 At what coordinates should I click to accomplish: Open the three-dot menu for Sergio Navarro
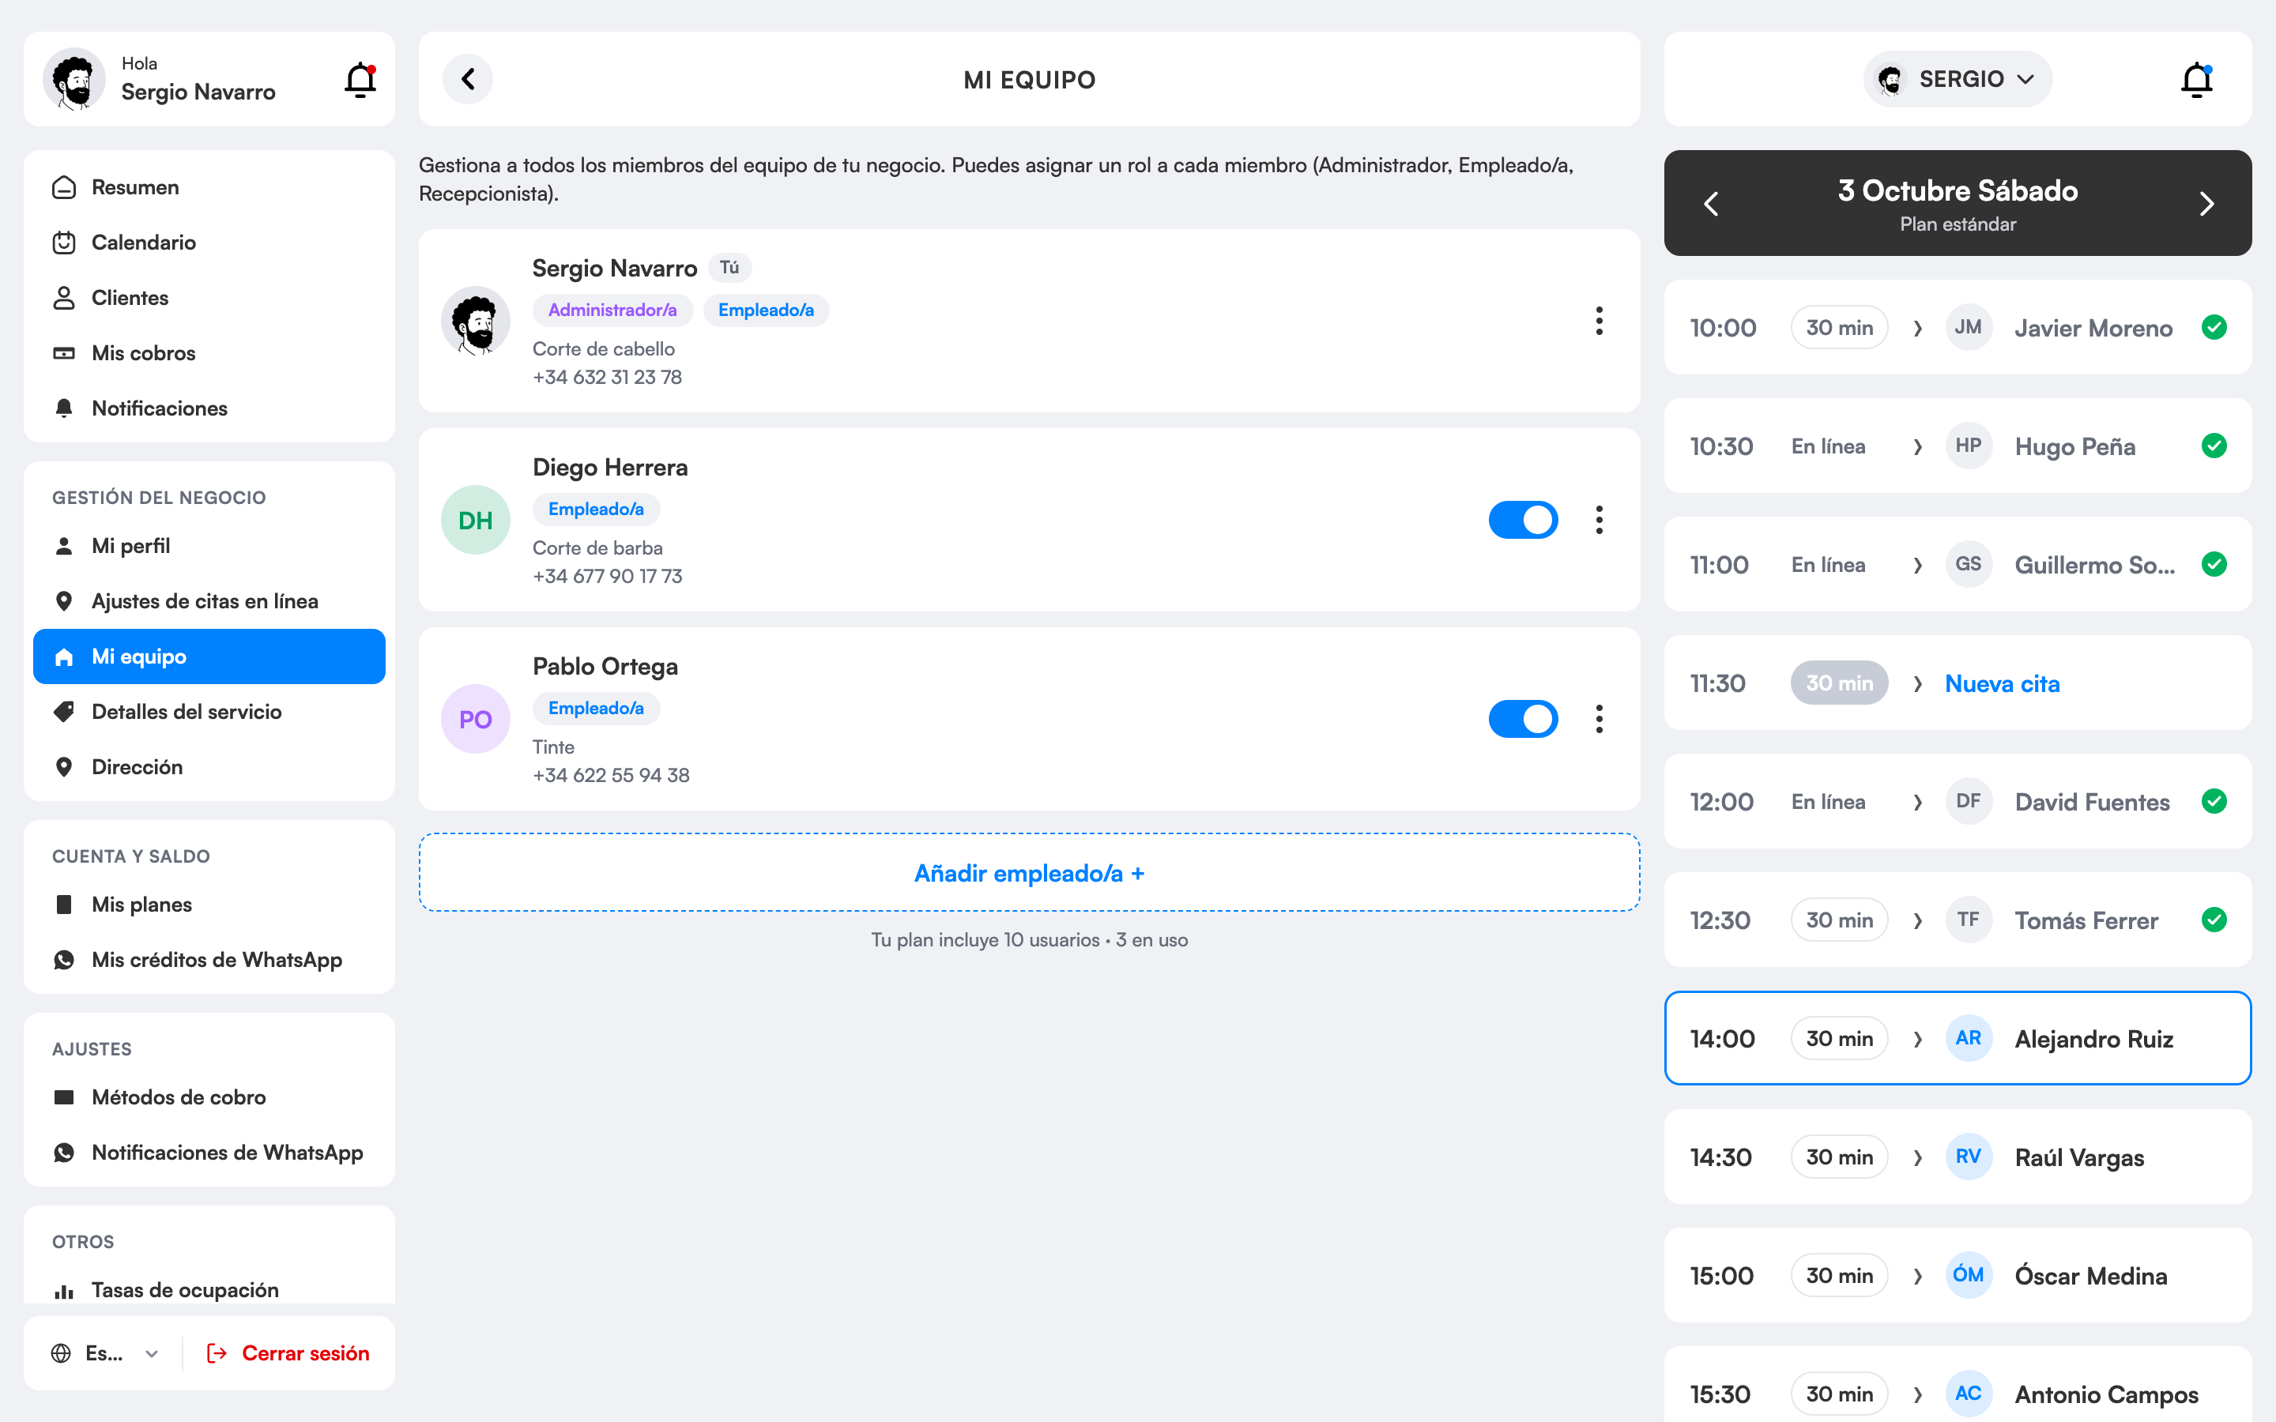1599,321
